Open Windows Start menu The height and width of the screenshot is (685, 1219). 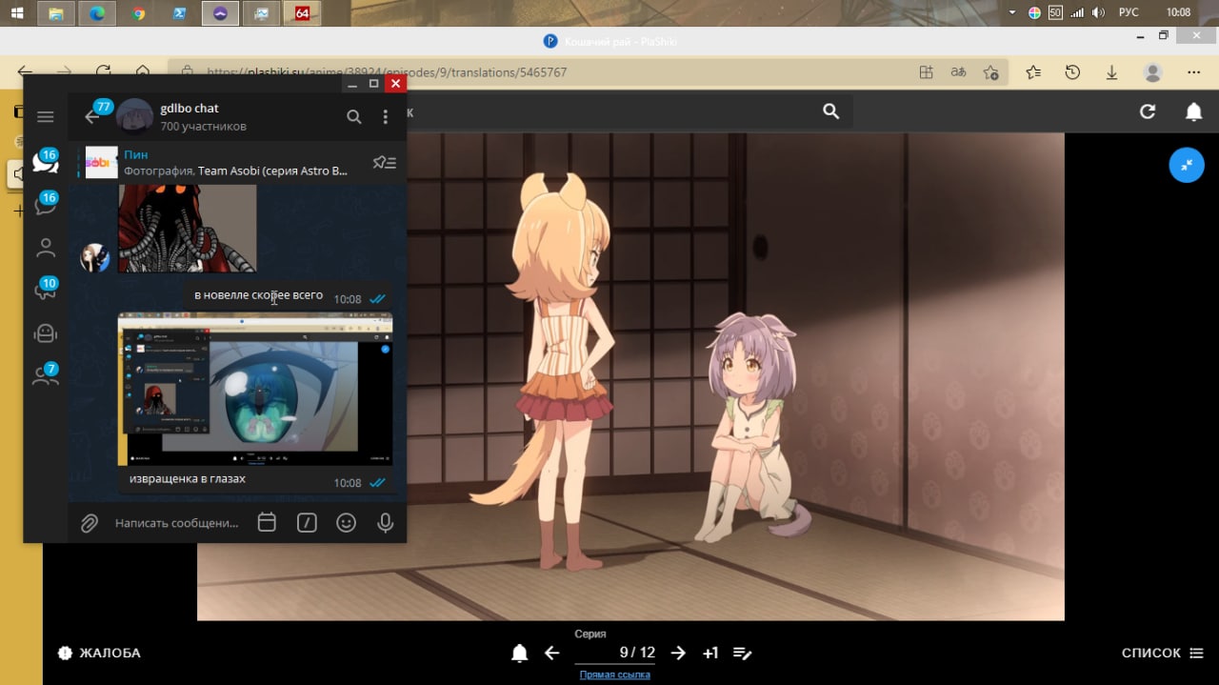click(17, 13)
